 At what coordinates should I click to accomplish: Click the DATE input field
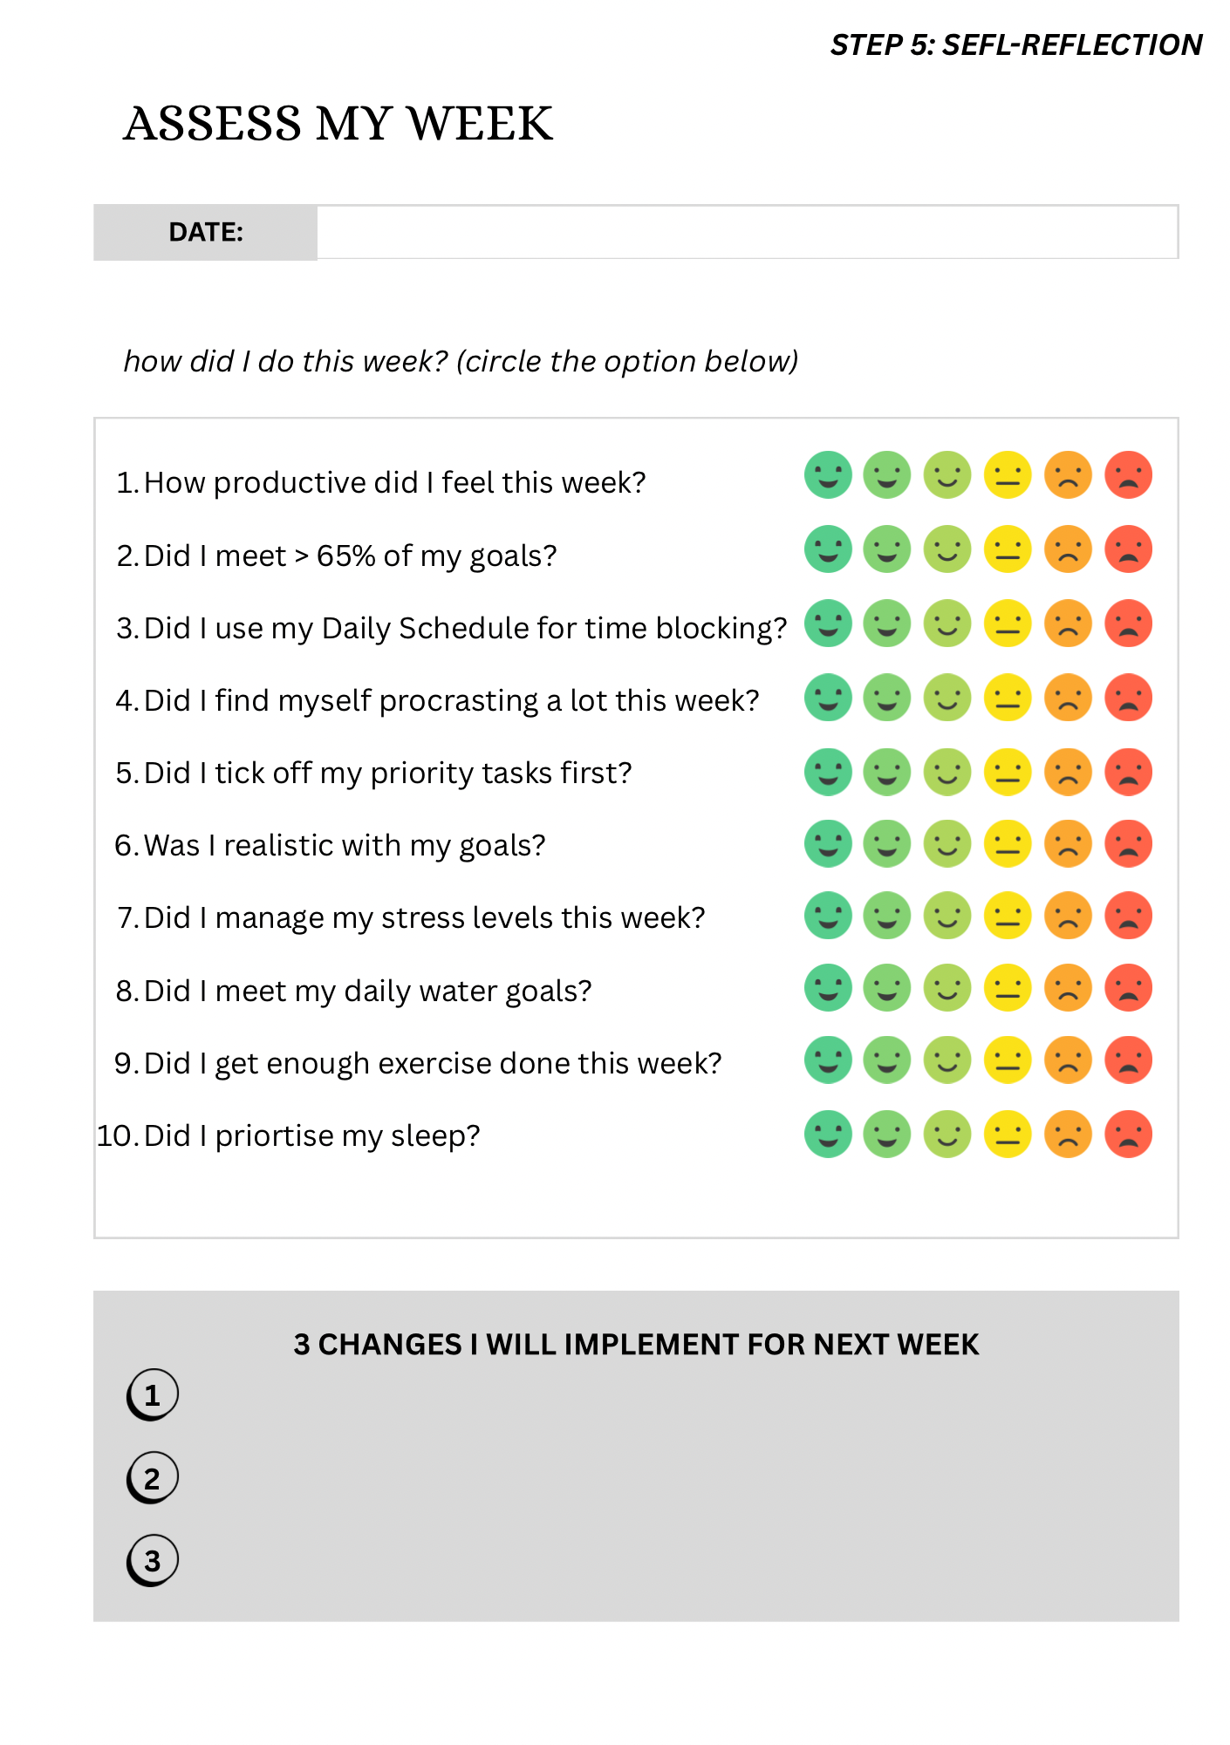pyautogui.click(x=748, y=232)
